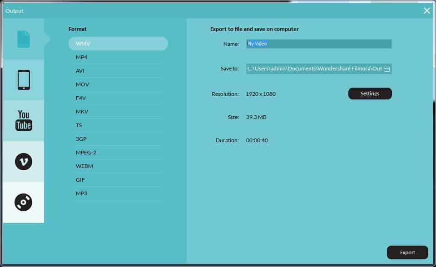Browse for save folder icon
436x267 pixels.
(x=386, y=69)
